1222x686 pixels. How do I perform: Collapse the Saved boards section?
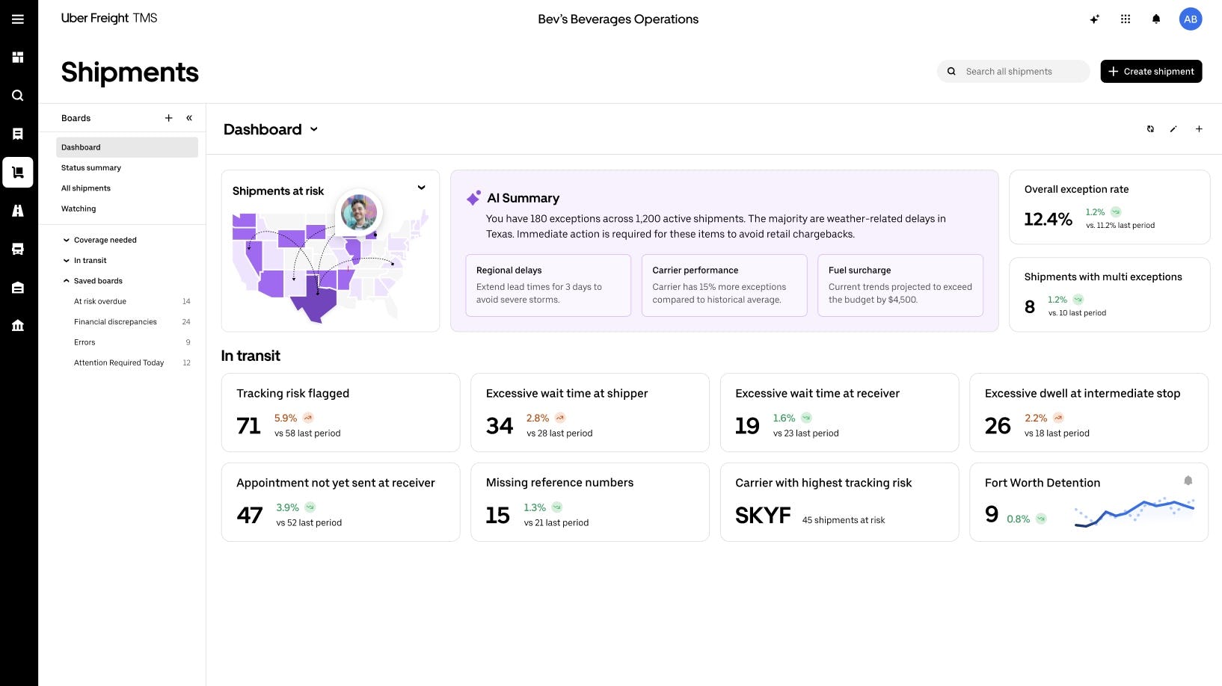[67, 281]
